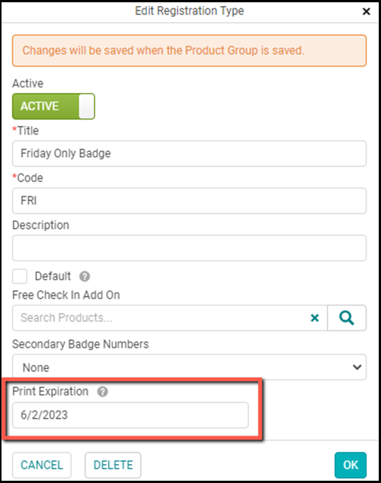Click the DELETE button
This screenshot has height=483, width=381.
click(x=113, y=465)
